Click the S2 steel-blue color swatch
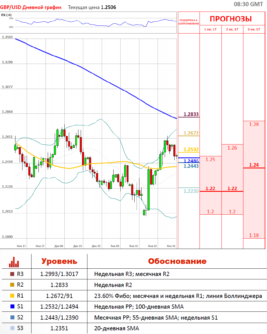 (12, 317)
